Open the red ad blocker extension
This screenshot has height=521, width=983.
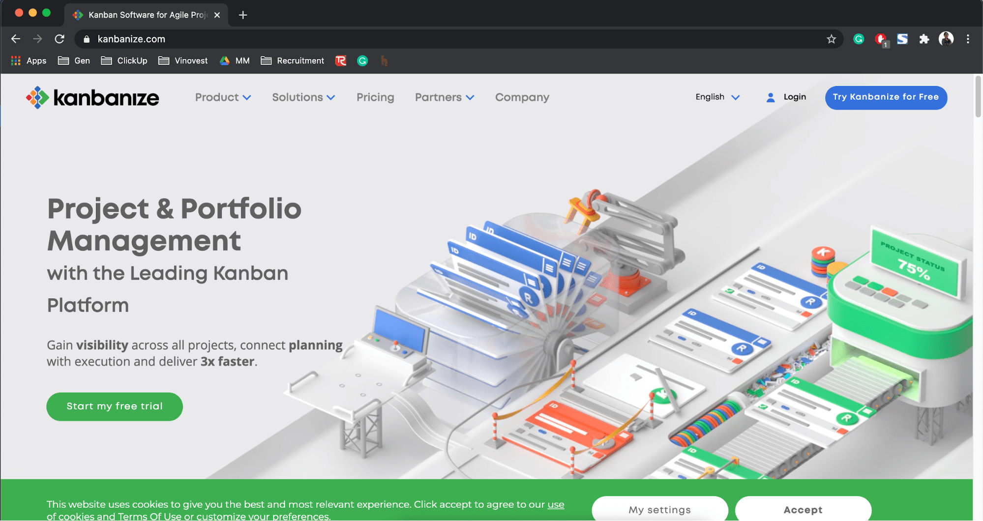pyautogui.click(x=881, y=39)
